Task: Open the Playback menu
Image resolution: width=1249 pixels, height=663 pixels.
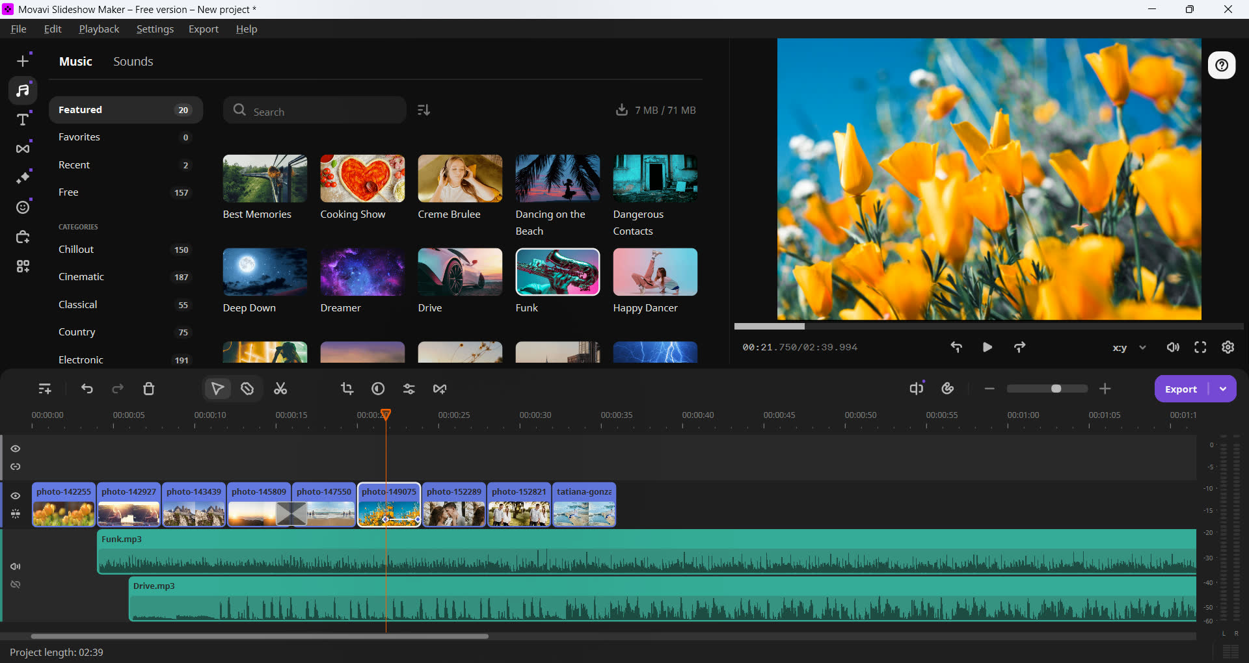Action: click(99, 29)
